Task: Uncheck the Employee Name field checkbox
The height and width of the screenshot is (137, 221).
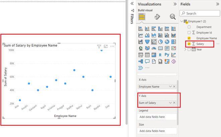Action: 189,38
